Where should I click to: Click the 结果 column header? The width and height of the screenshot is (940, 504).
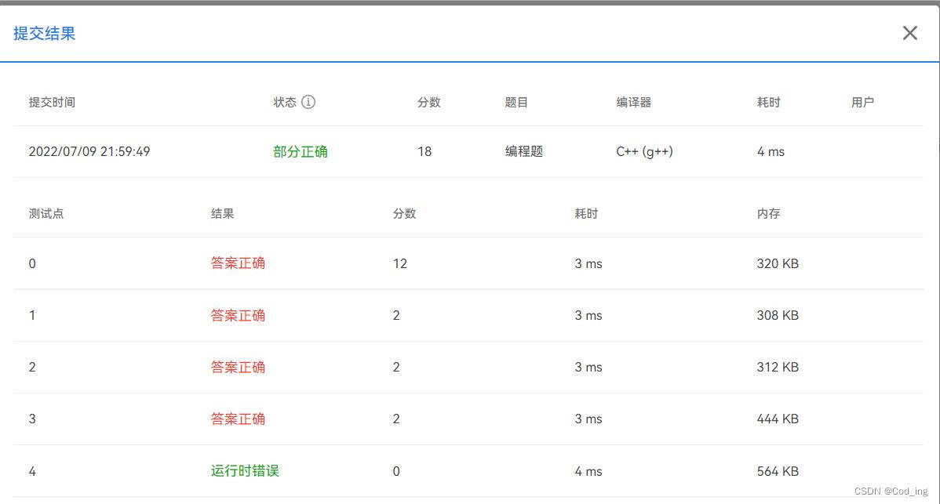[222, 214]
